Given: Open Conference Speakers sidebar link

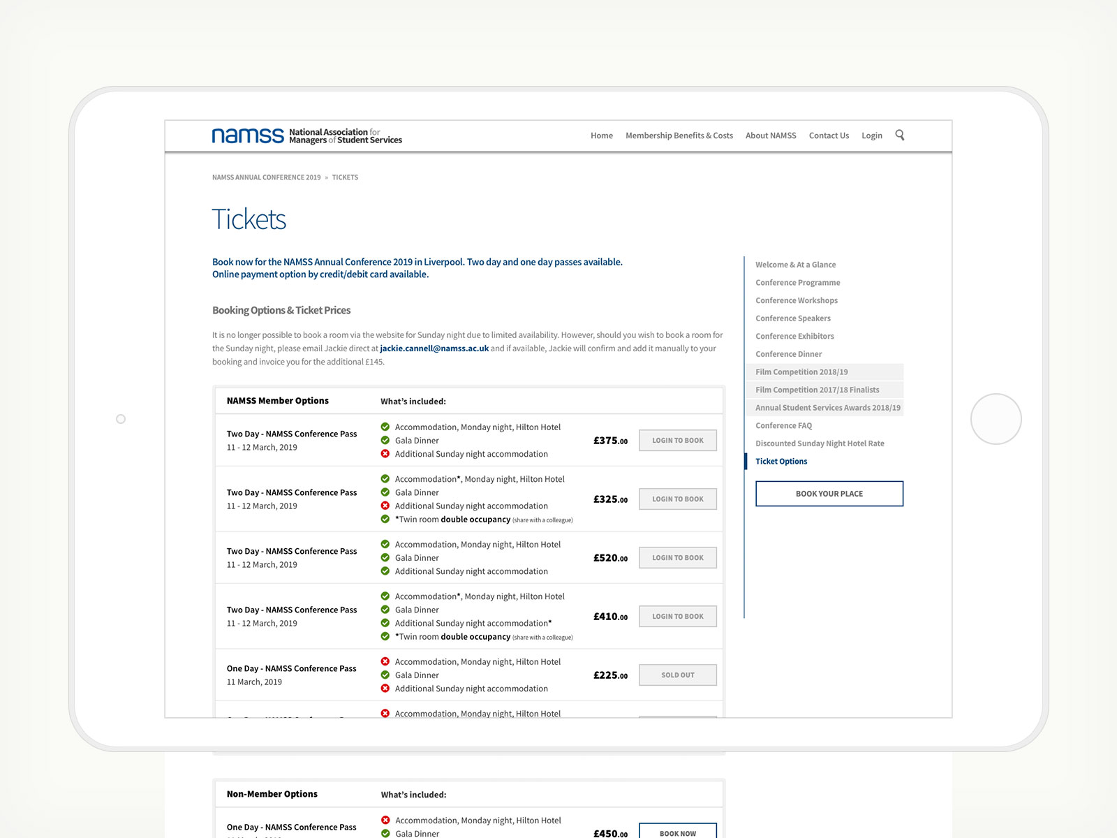Looking at the screenshot, I should [x=793, y=318].
